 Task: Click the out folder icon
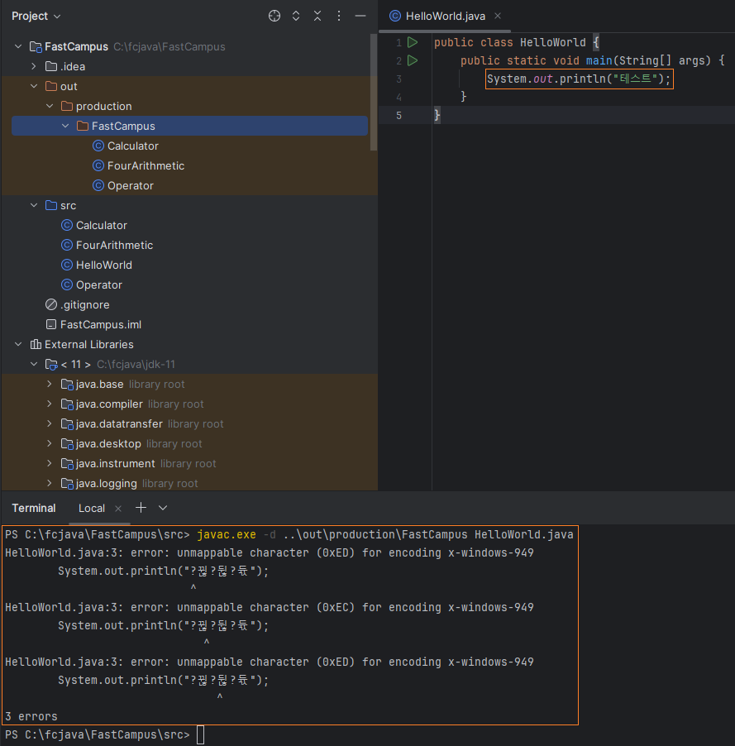[51, 86]
